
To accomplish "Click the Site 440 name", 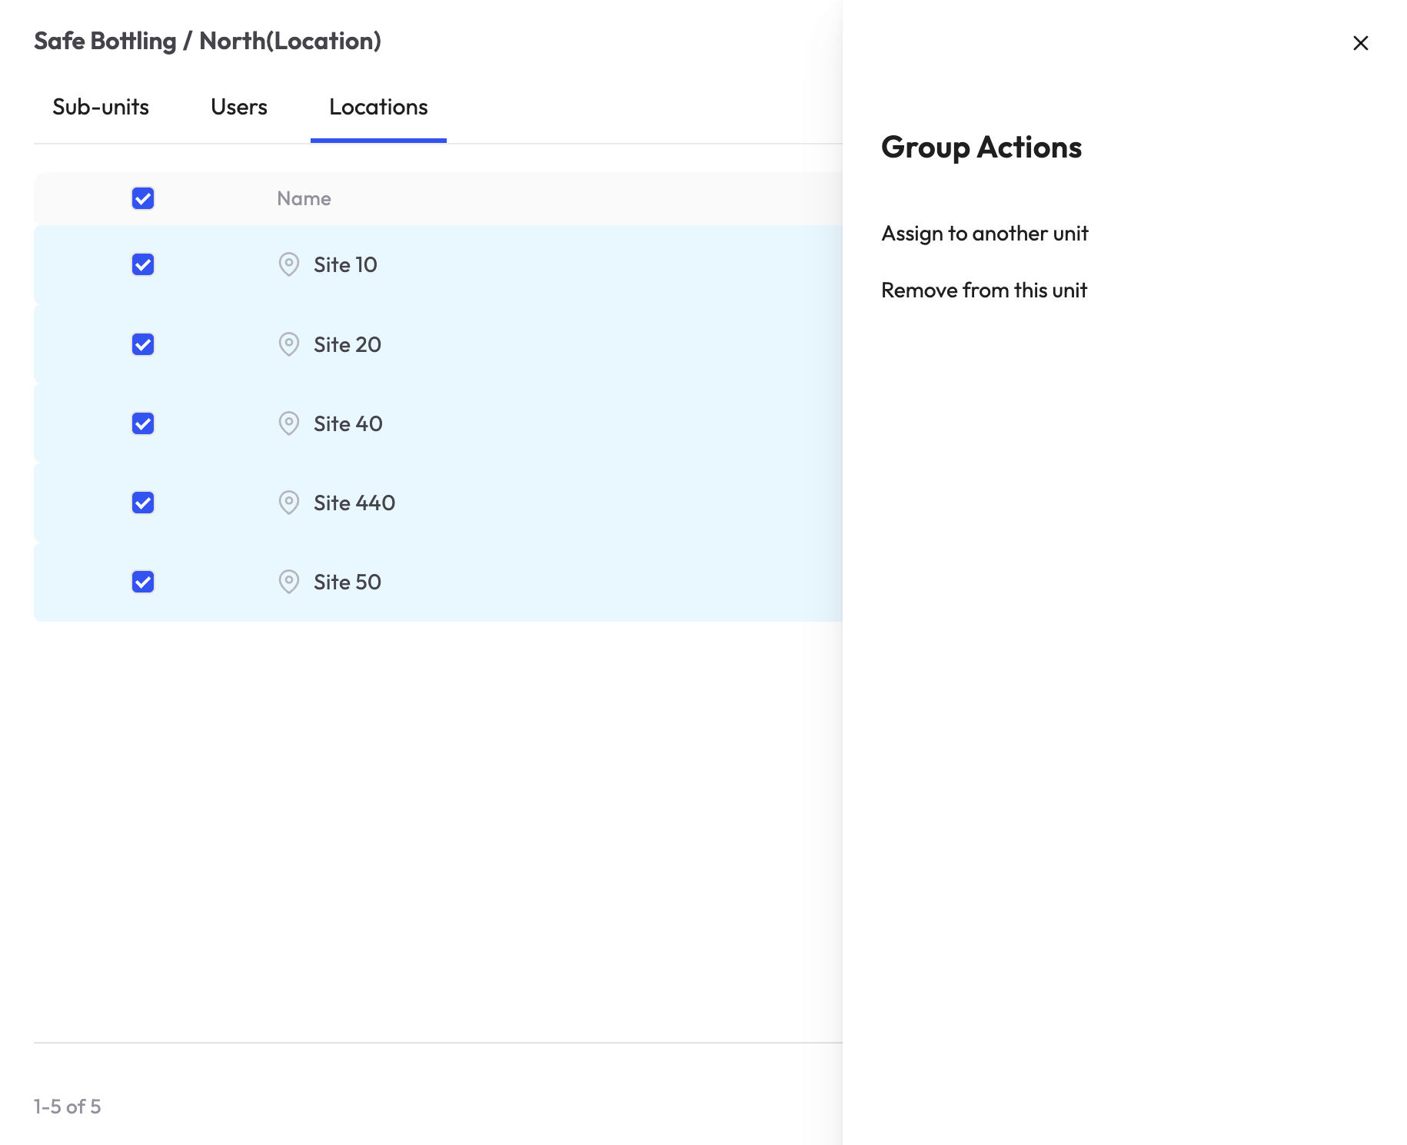I will click(354, 503).
